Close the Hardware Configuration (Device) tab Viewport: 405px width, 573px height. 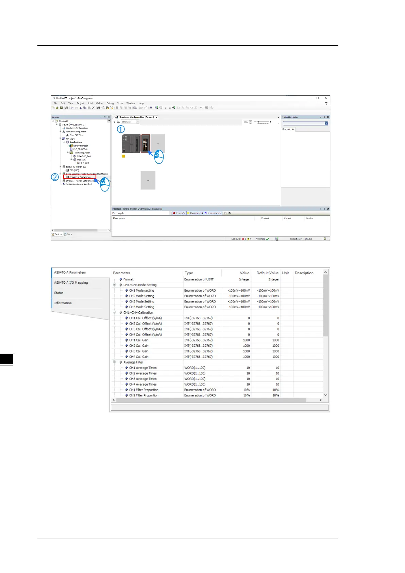(x=156, y=117)
